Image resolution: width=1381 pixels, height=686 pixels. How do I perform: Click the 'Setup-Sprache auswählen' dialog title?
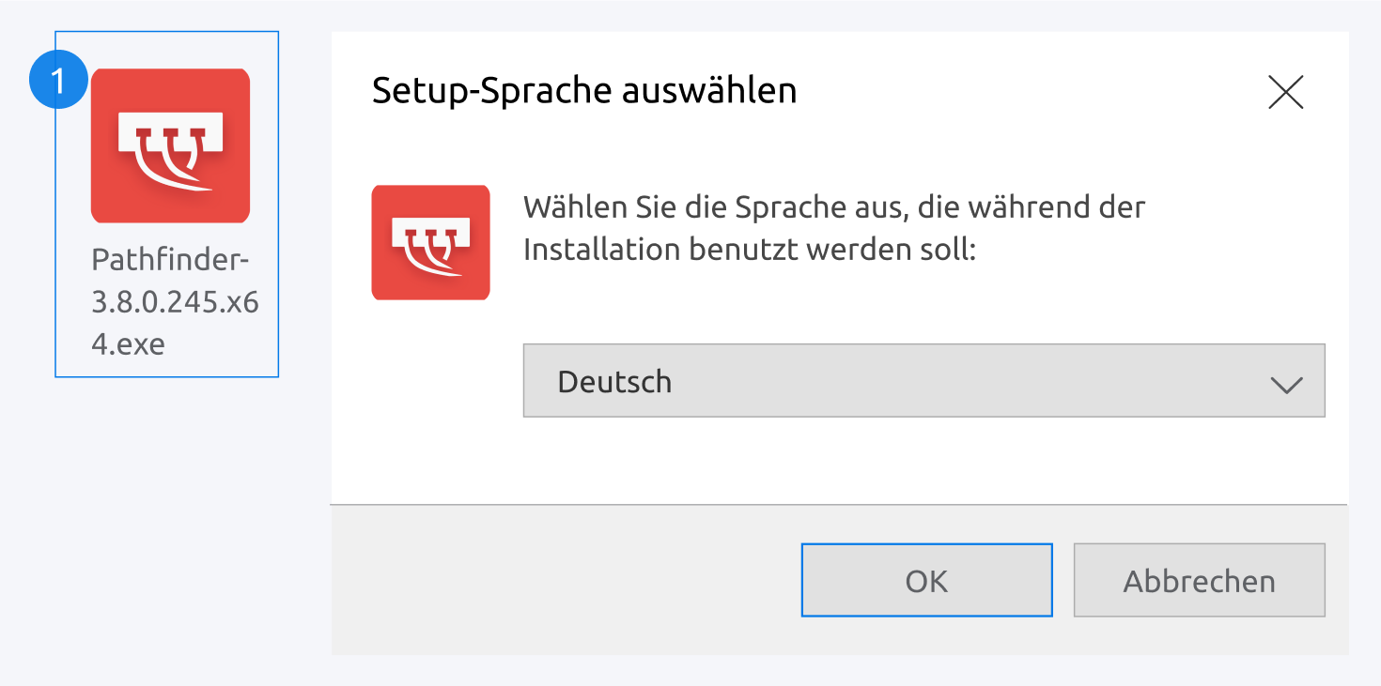point(584,91)
